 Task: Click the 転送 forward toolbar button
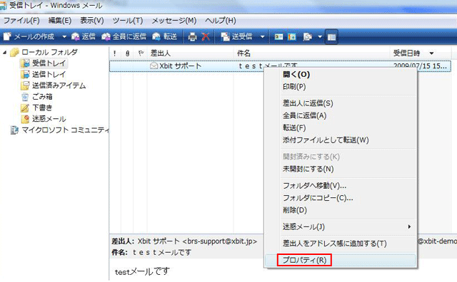[x=164, y=36]
